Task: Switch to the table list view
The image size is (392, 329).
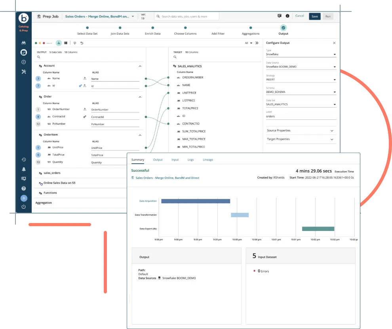Action: click(x=66, y=43)
